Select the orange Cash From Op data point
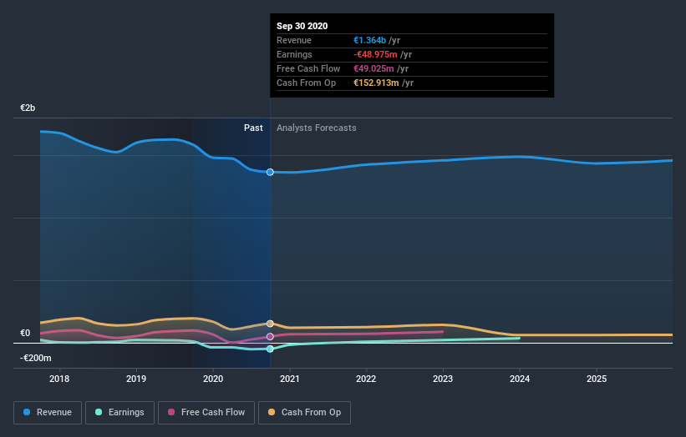 tap(270, 324)
